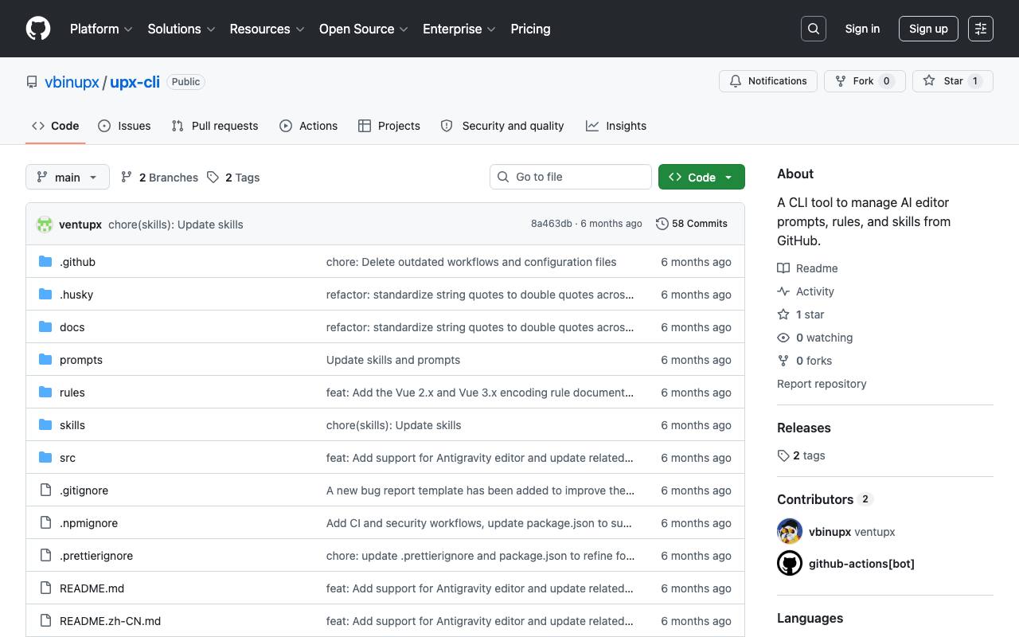The width and height of the screenshot is (1019, 637).
Task: Switch to the Insights tab
Action: coord(616,126)
